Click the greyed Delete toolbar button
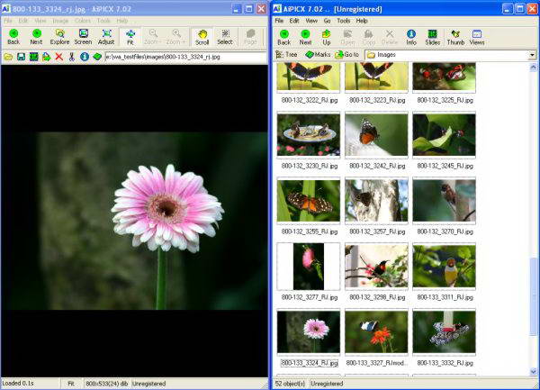Viewport: 540px width, 390px height. point(390,38)
